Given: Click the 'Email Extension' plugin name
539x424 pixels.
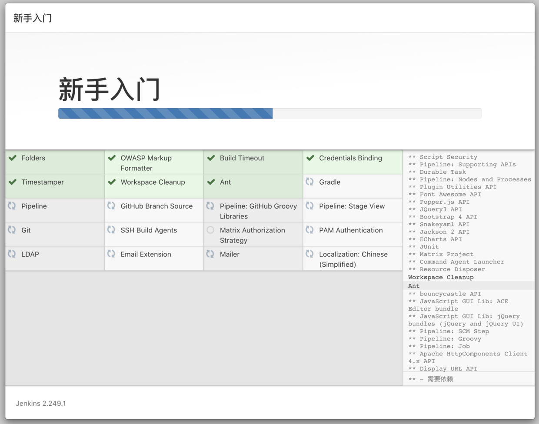Looking at the screenshot, I should coord(146,254).
